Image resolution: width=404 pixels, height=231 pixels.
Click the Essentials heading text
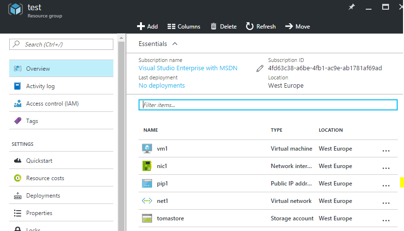[x=153, y=44]
